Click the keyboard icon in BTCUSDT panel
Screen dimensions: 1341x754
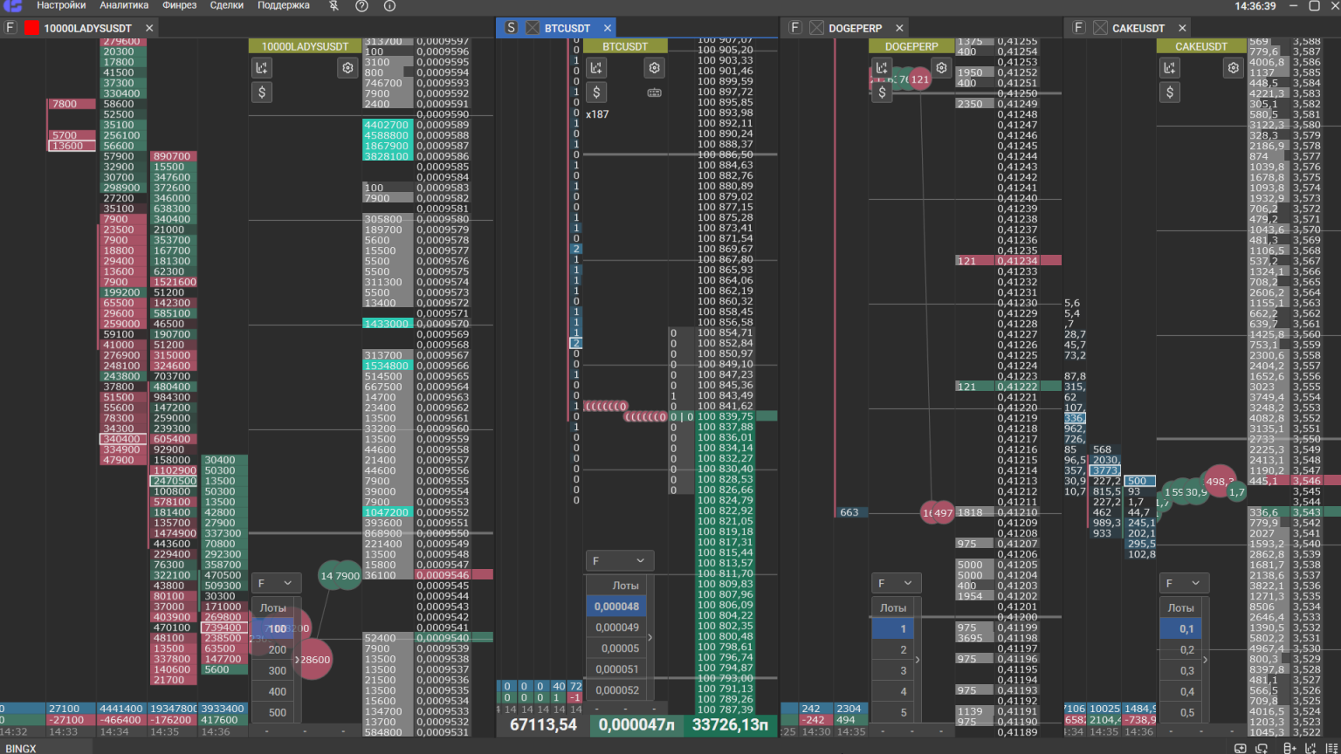pos(654,93)
